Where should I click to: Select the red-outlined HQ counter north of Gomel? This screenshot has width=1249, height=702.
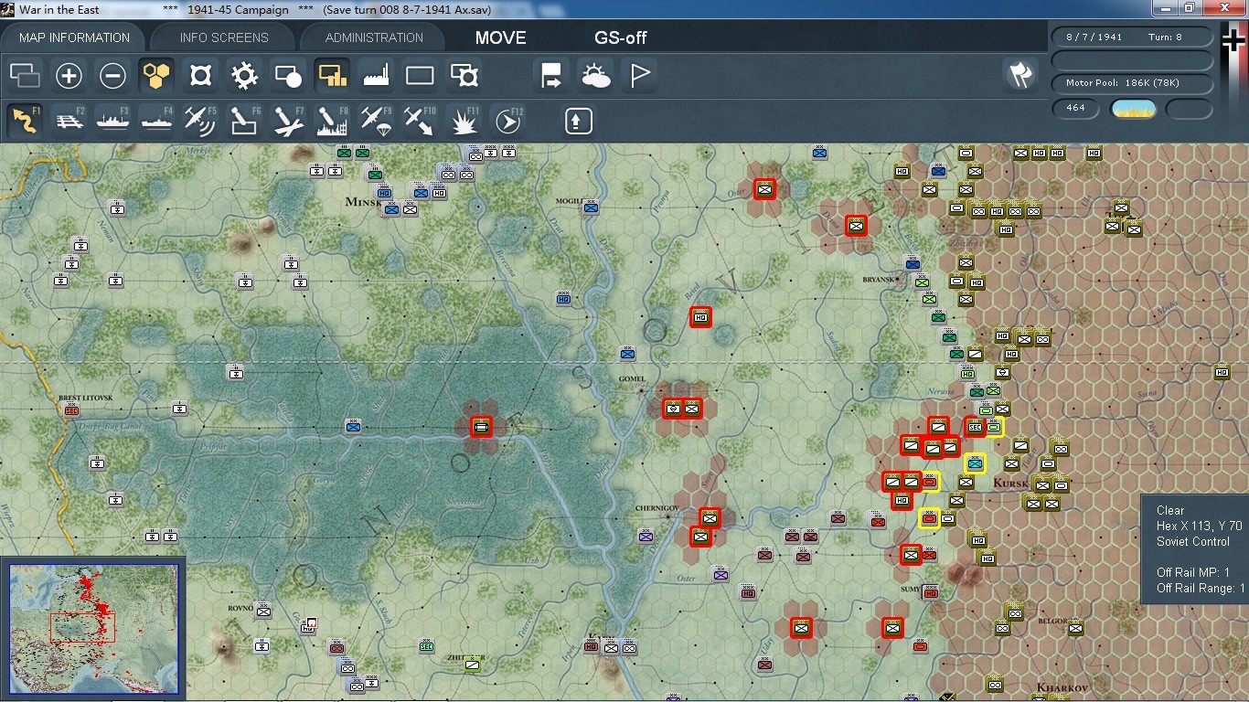coord(700,317)
